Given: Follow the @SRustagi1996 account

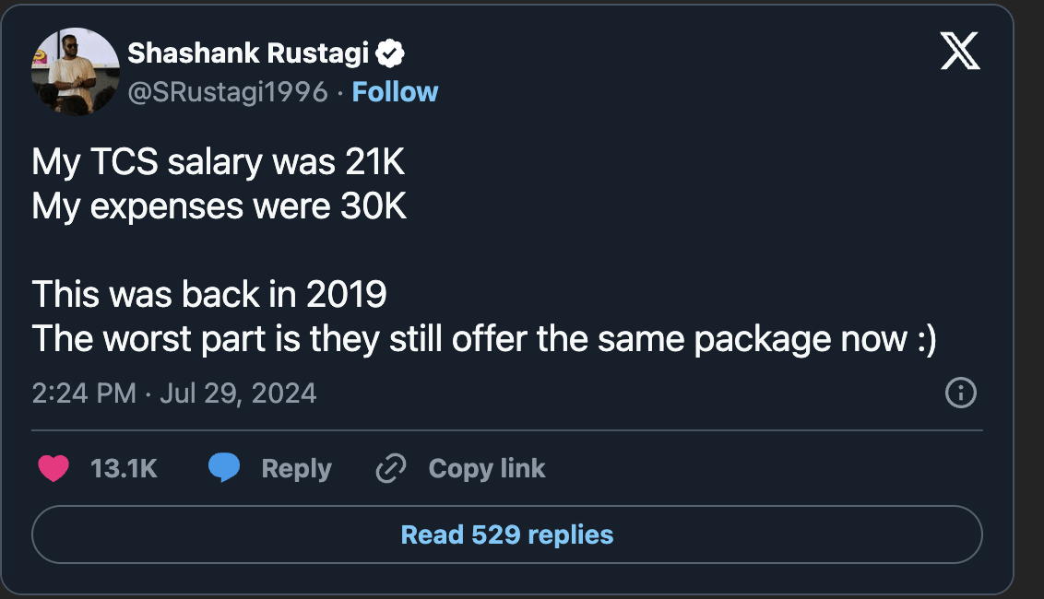Looking at the screenshot, I should pos(395,92).
